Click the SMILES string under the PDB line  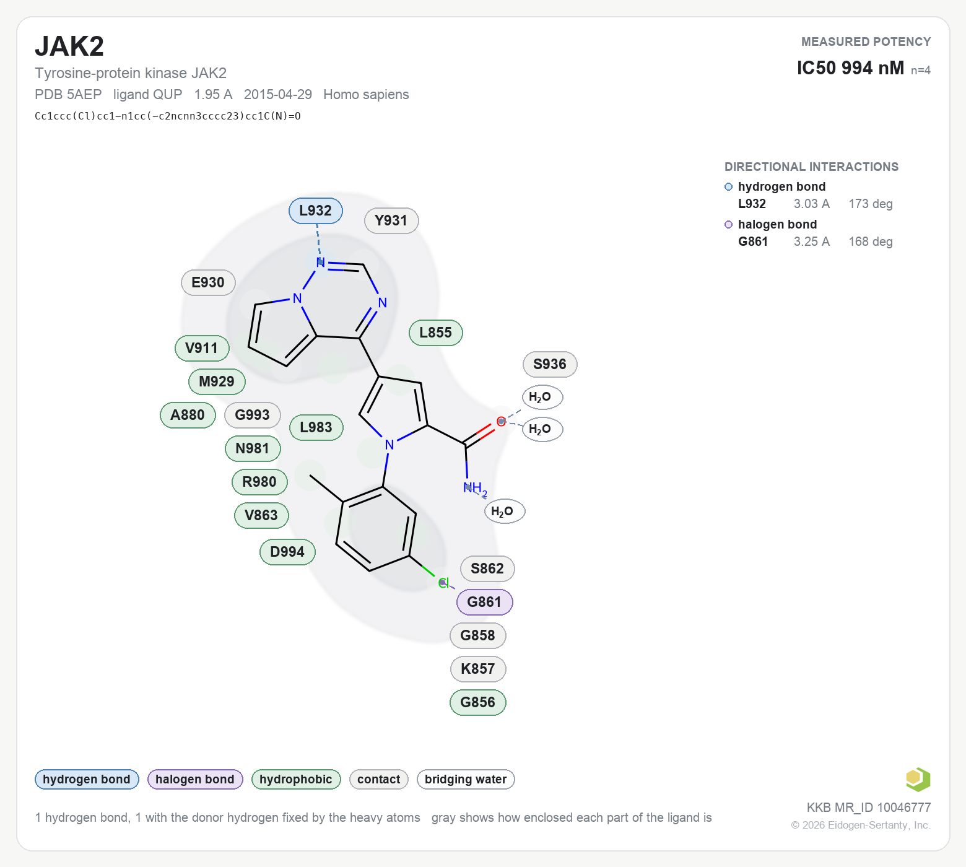(168, 116)
